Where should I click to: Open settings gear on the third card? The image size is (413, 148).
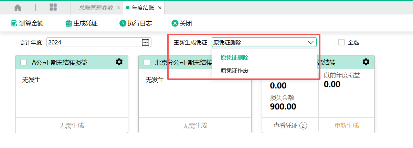(x=366, y=62)
